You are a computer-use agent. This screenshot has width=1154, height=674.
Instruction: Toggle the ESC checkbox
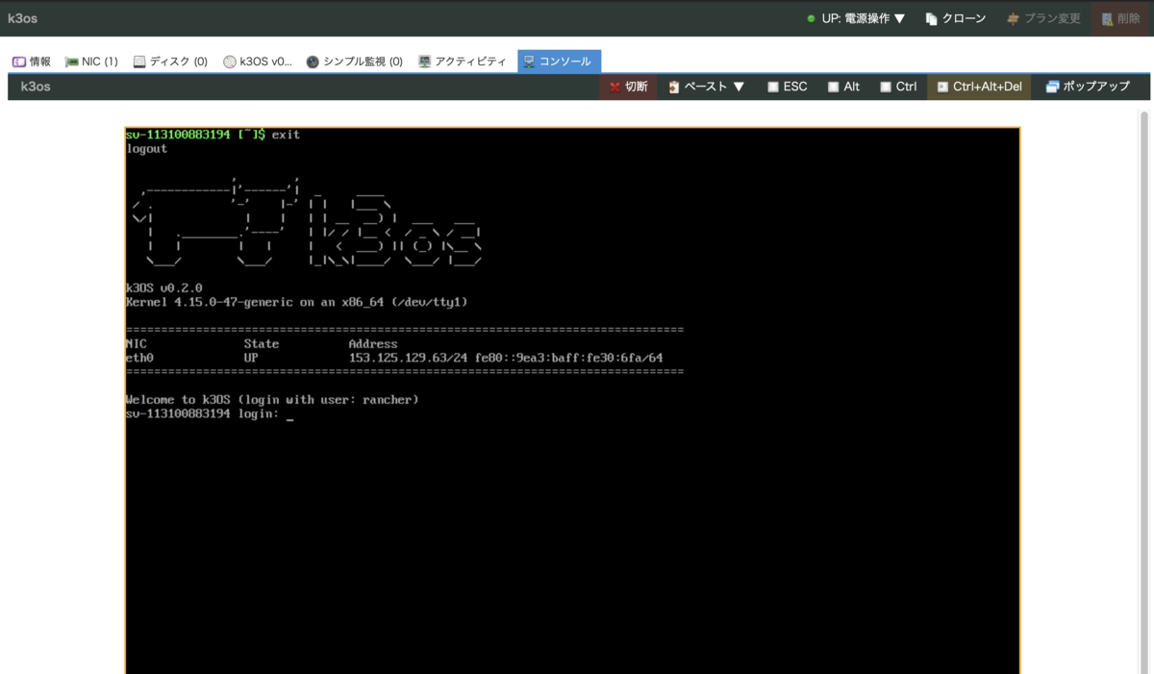click(x=773, y=87)
